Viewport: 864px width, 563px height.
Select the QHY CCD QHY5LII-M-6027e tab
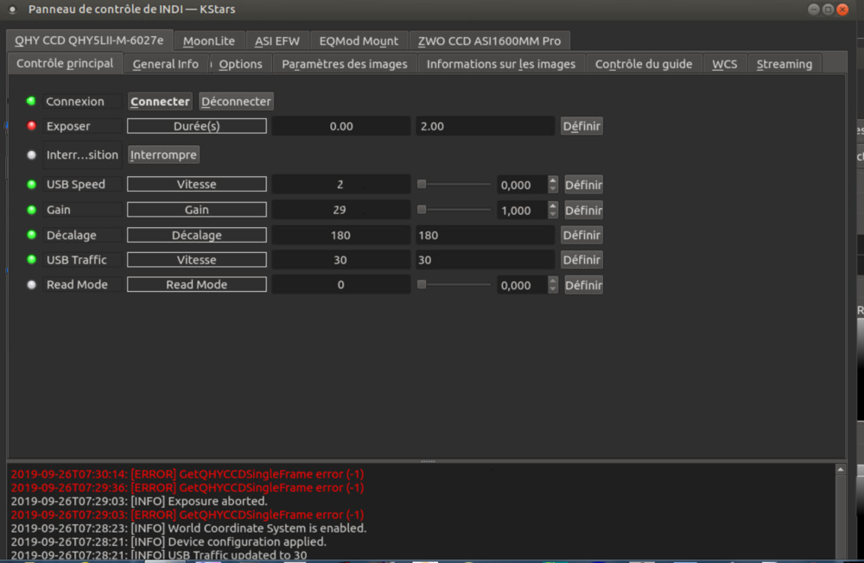[x=89, y=41]
